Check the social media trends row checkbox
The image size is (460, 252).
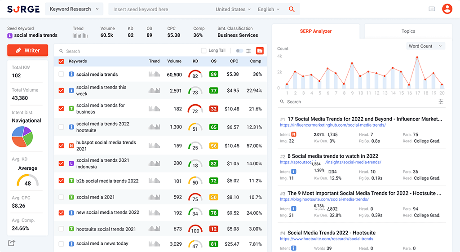(61, 74)
